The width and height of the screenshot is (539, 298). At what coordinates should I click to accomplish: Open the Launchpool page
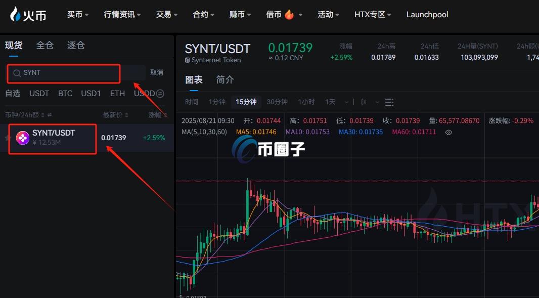pyautogui.click(x=427, y=14)
